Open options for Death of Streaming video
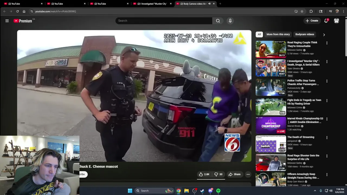Image resolution: width=347 pixels, height=195 pixels. tap(327, 138)
